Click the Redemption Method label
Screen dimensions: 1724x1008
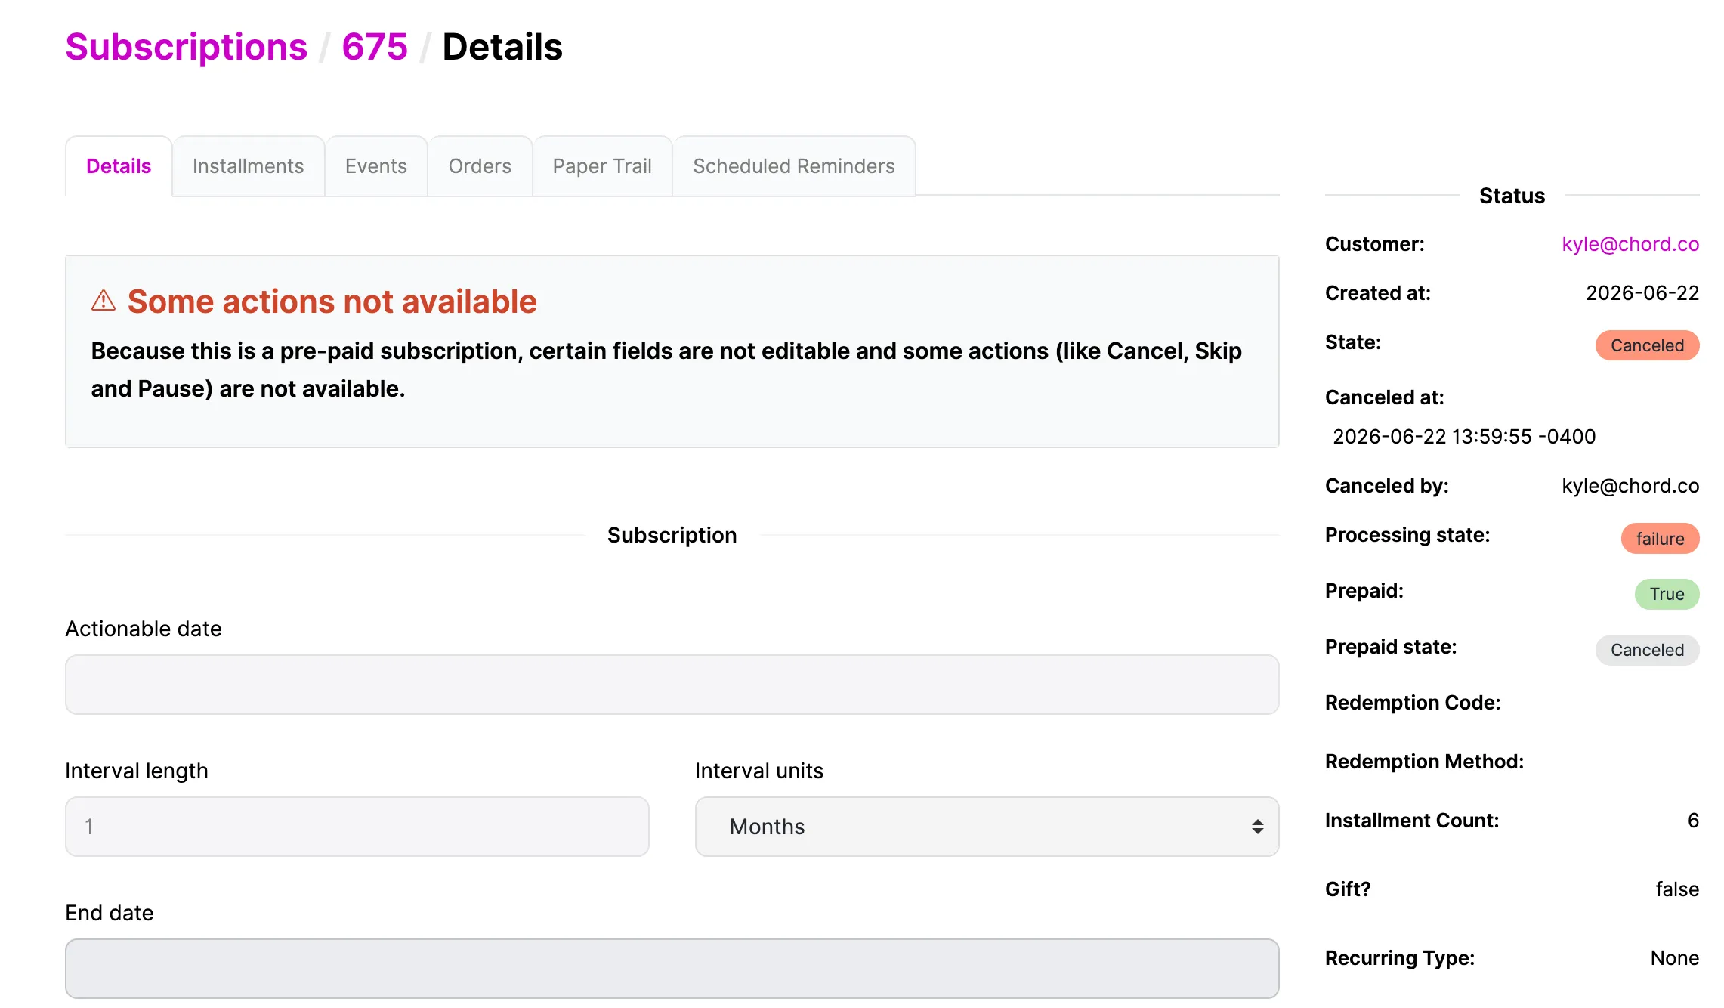1424,762
